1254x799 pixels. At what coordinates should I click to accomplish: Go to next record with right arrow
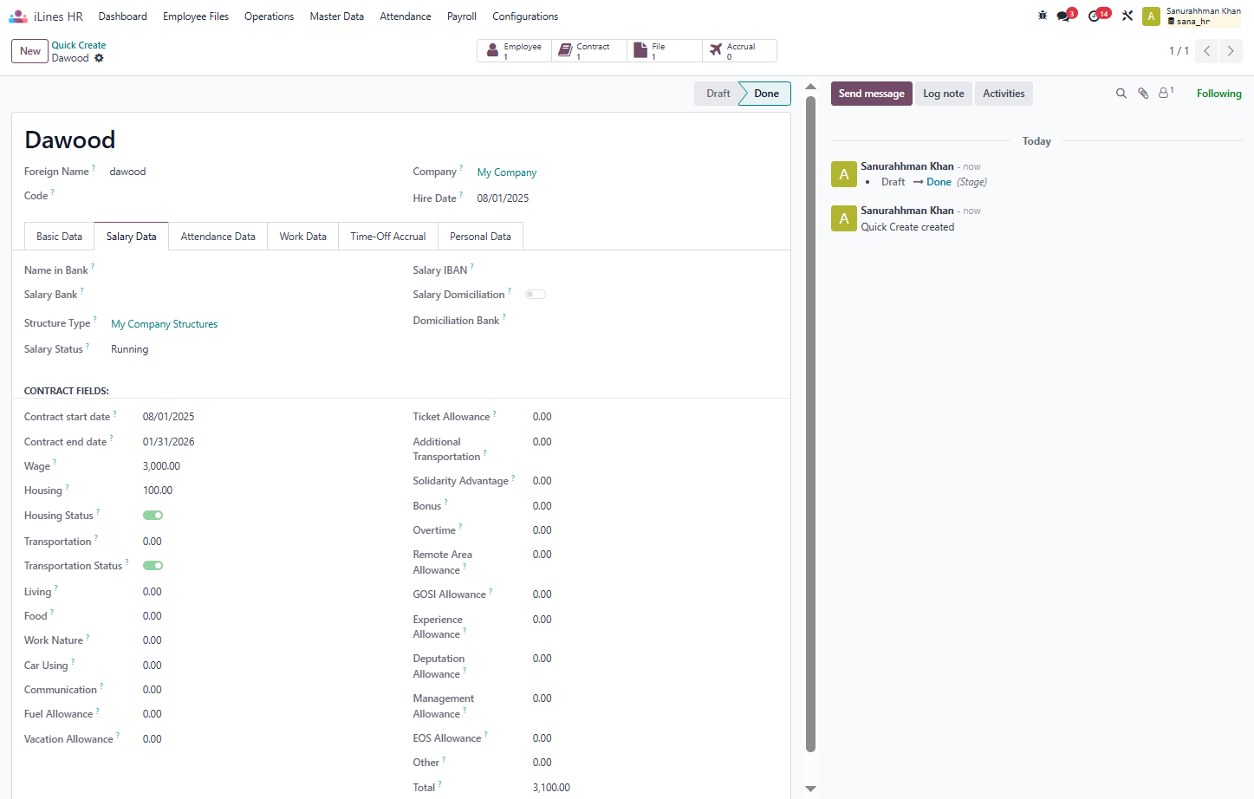1231,51
